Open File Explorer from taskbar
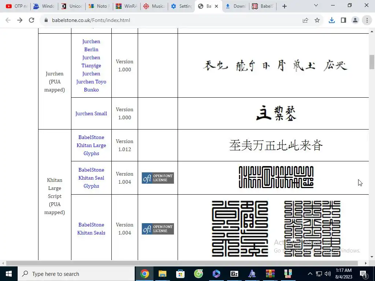Image resolution: width=375 pixels, height=281 pixels. pos(162,274)
